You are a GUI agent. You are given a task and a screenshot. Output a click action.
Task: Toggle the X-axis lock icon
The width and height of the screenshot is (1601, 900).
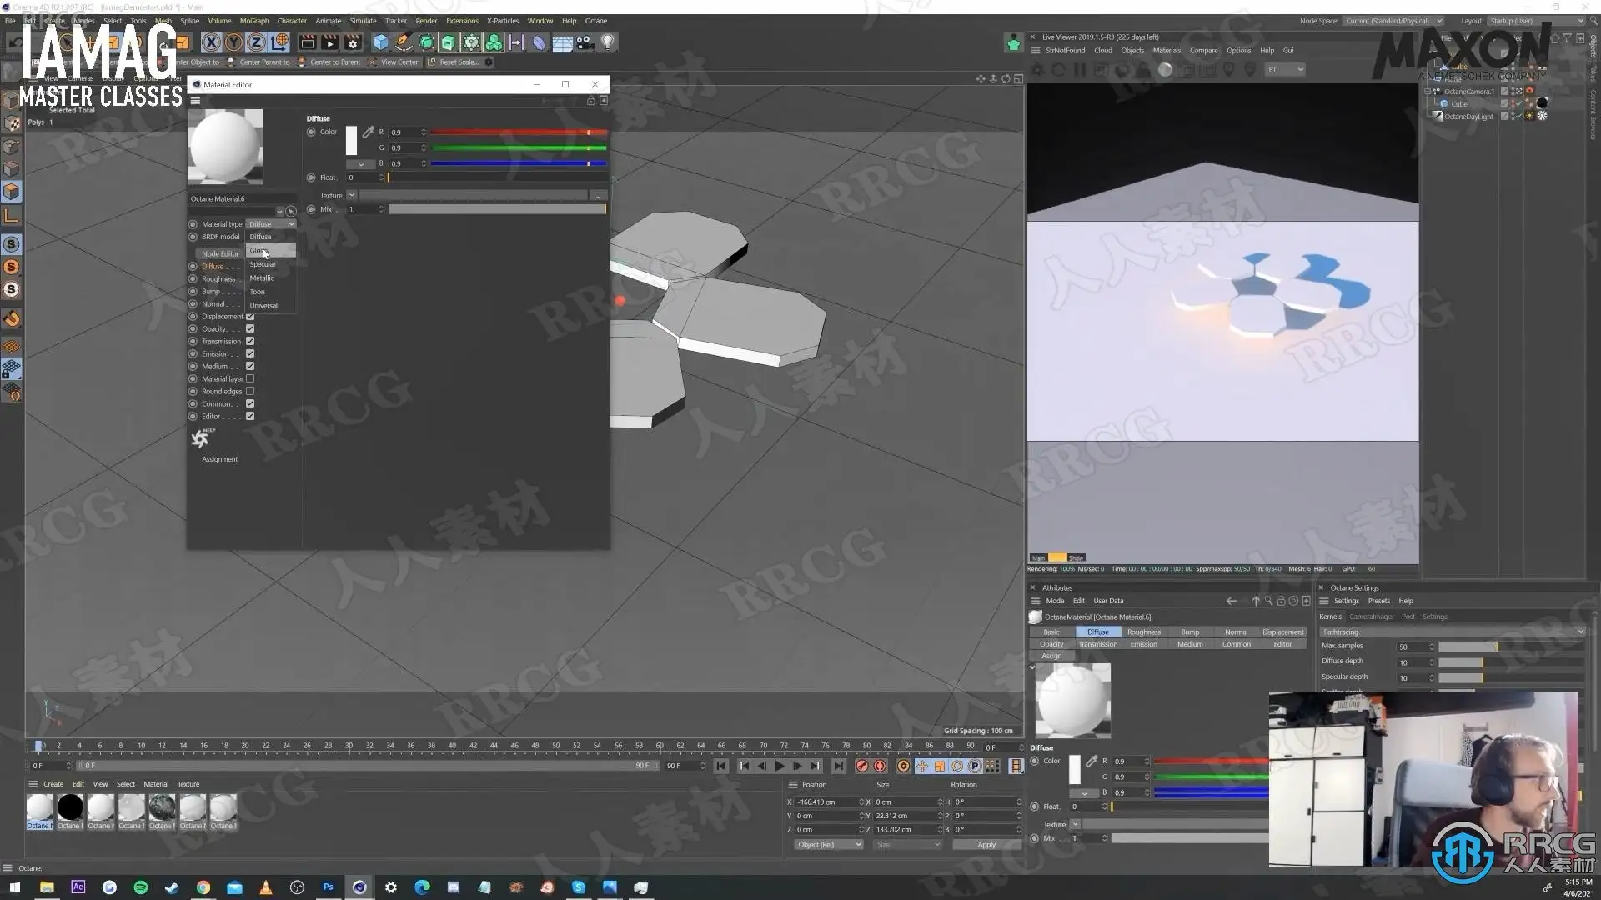point(212,42)
